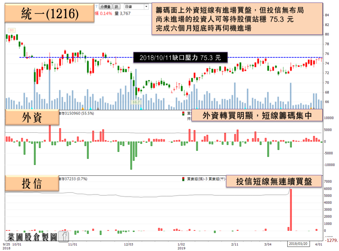The width and height of the screenshot is (339, 251).
Task: Click the cyan event triangle near 10/01
Action: [32, 108]
